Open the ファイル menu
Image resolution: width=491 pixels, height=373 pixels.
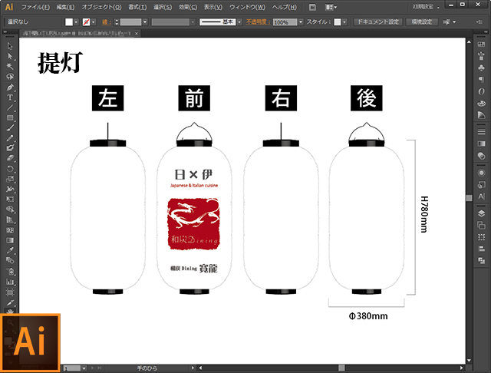point(35,7)
